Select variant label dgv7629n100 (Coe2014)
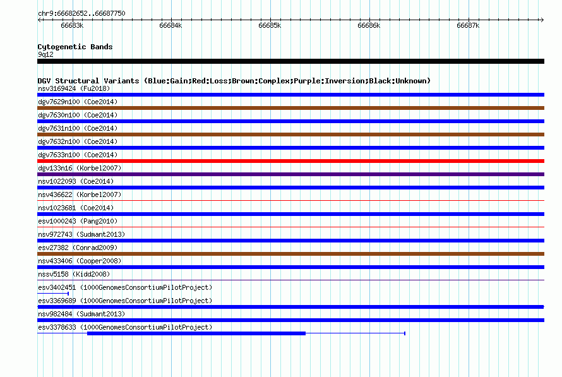Viewport: 562px width, 377px height. (x=78, y=102)
